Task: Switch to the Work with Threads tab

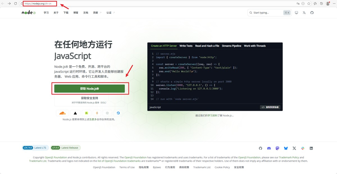Action: point(255,46)
